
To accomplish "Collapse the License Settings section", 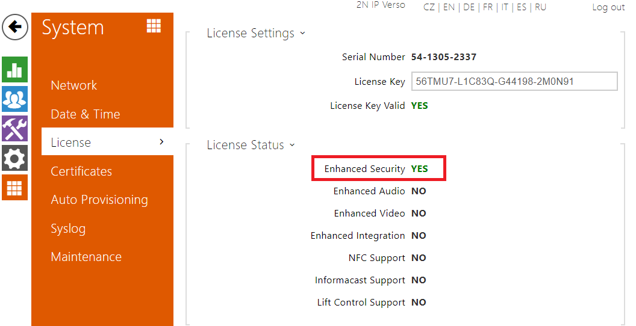I will tap(302, 33).
